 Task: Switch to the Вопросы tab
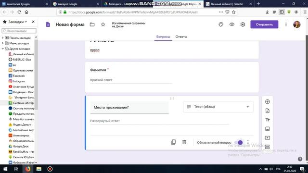pos(163,37)
